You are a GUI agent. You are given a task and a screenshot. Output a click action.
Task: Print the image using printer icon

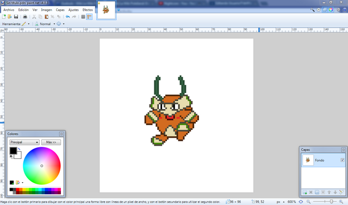point(25,17)
